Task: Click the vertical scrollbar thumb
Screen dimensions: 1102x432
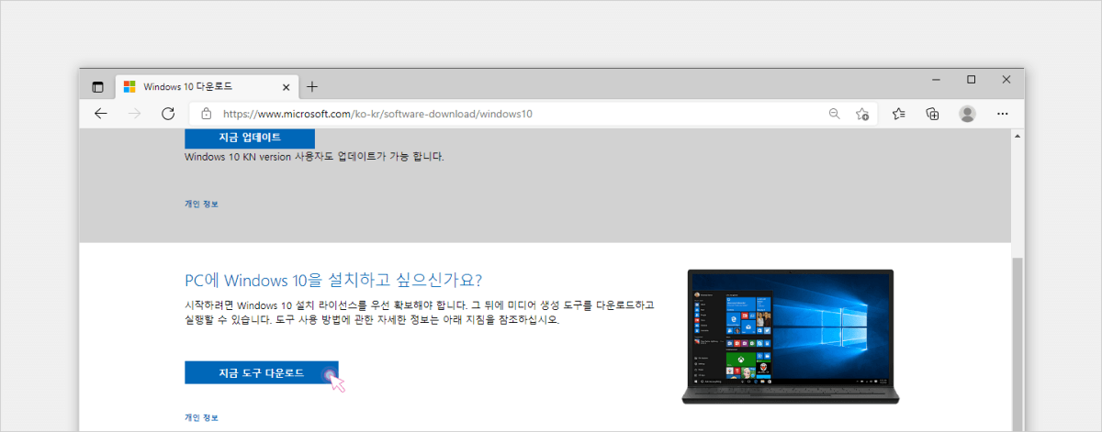Action: pyautogui.click(x=1017, y=344)
